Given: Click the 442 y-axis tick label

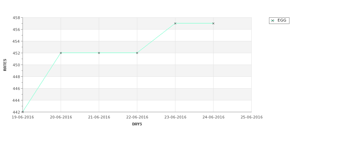Looking at the screenshot, I should pos(16,112).
